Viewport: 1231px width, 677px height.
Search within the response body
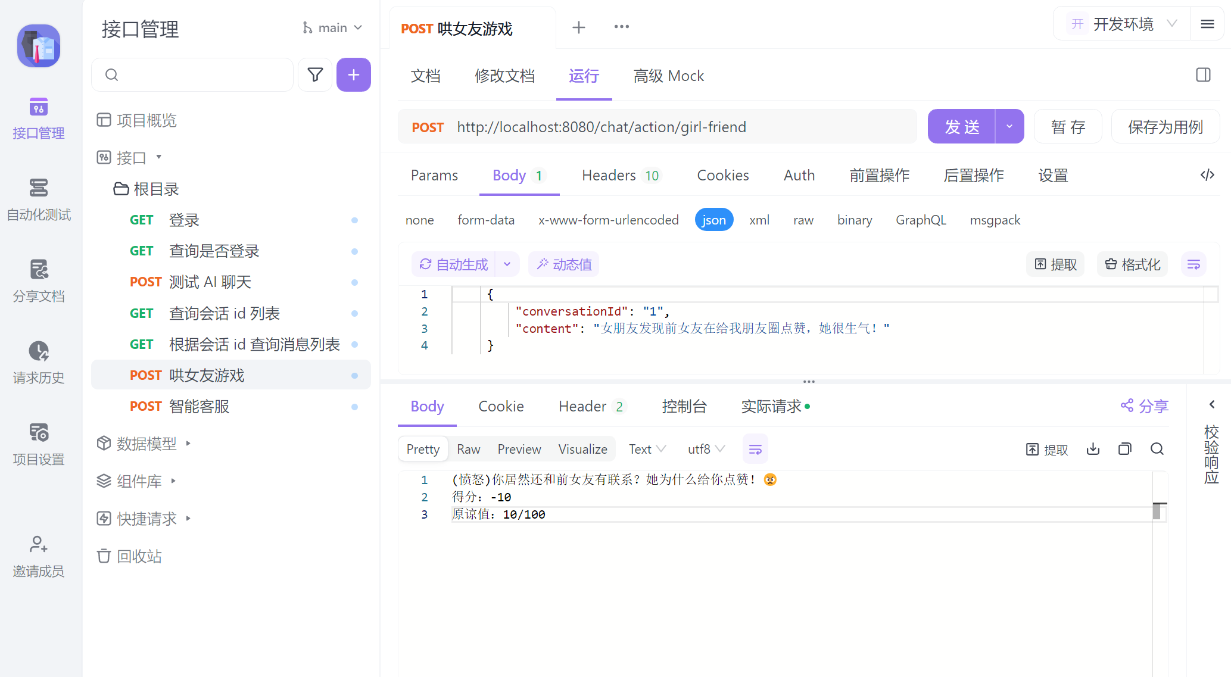[1157, 449]
